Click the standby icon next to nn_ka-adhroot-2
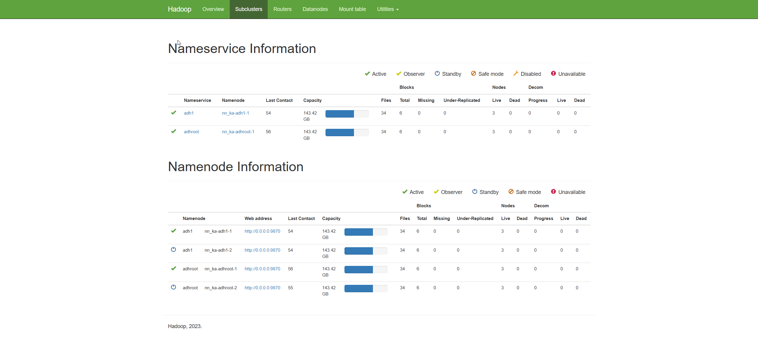The height and width of the screenshot is (363, 758). [x=173, y=287]
